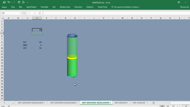Image resolution: width=190 pixels, height=107 pixels.
Task: Click the Undo arrow icon
Action: 9,2
